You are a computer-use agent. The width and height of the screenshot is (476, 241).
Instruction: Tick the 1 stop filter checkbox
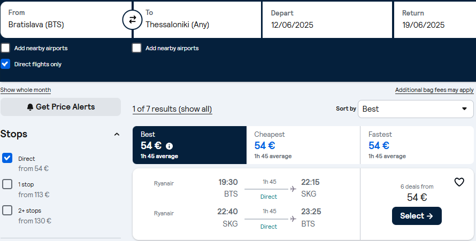pyautogui.click(x=7, y=184)
